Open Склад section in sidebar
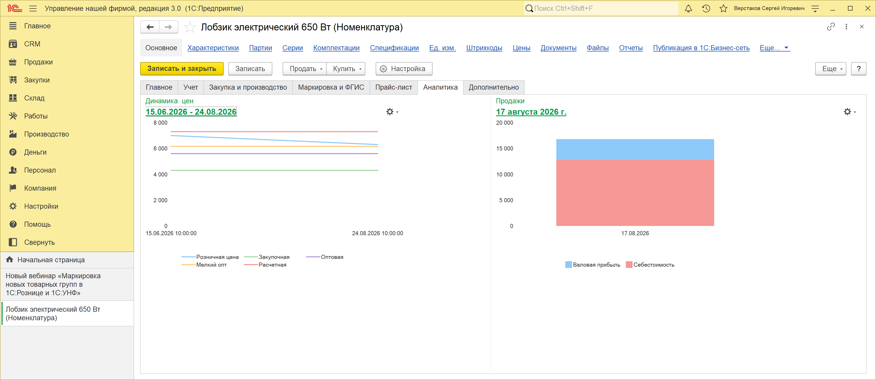 pos(67,98)
